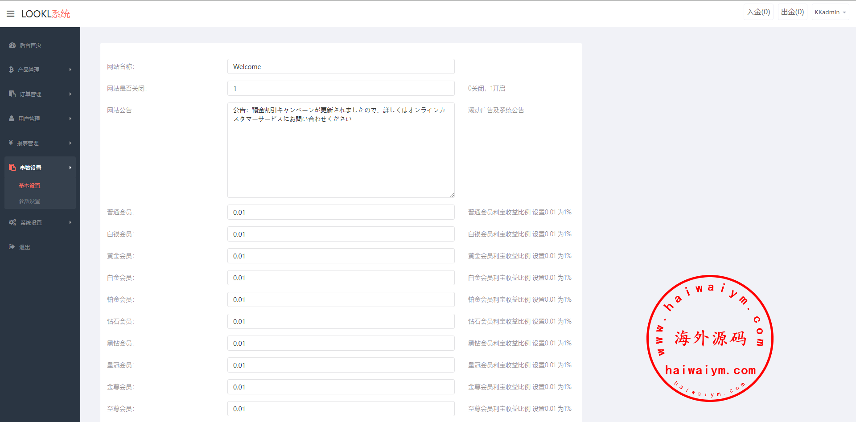Focus the 网站是否关闭 input field

click(341, 88)
